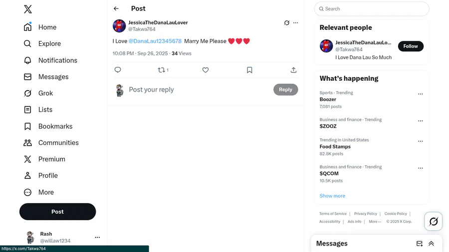Click the Grok icon on the post
Viewport: 449px width, 252px height.
click(x=287, y=23)
